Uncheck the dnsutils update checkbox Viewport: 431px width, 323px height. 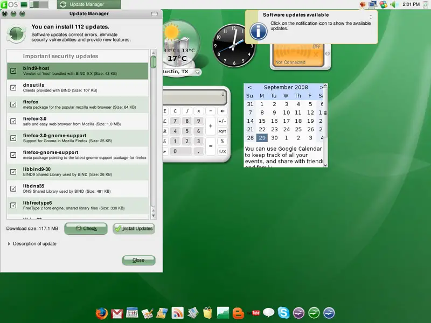pyautogui.click(x=13, y=88)
